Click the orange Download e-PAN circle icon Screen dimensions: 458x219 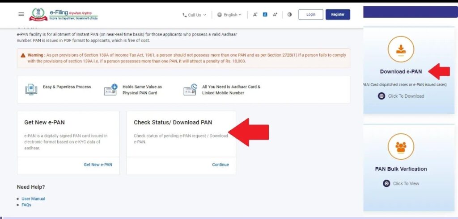[x=401, y=49]
